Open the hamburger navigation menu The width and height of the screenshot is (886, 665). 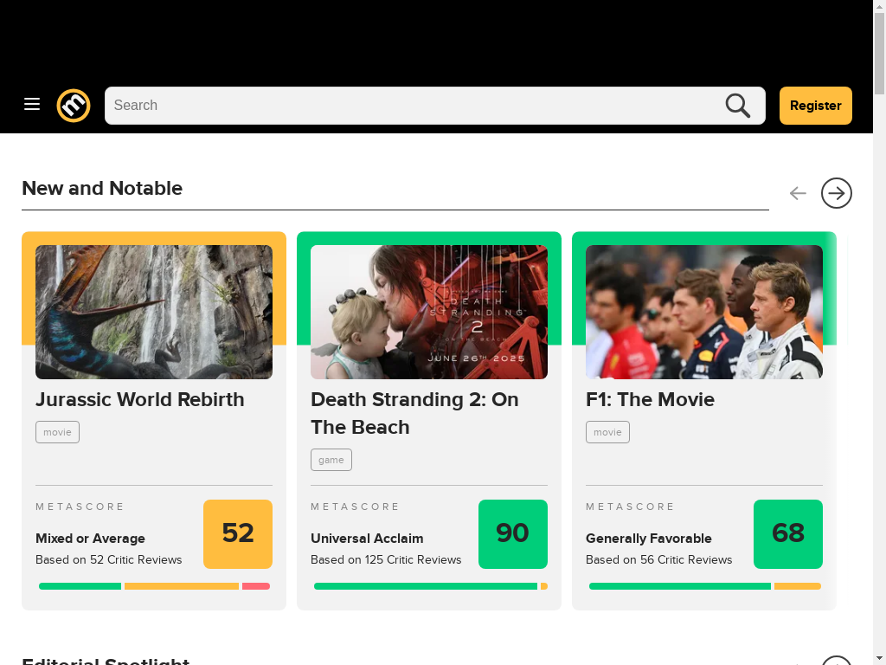click(32, 105)
